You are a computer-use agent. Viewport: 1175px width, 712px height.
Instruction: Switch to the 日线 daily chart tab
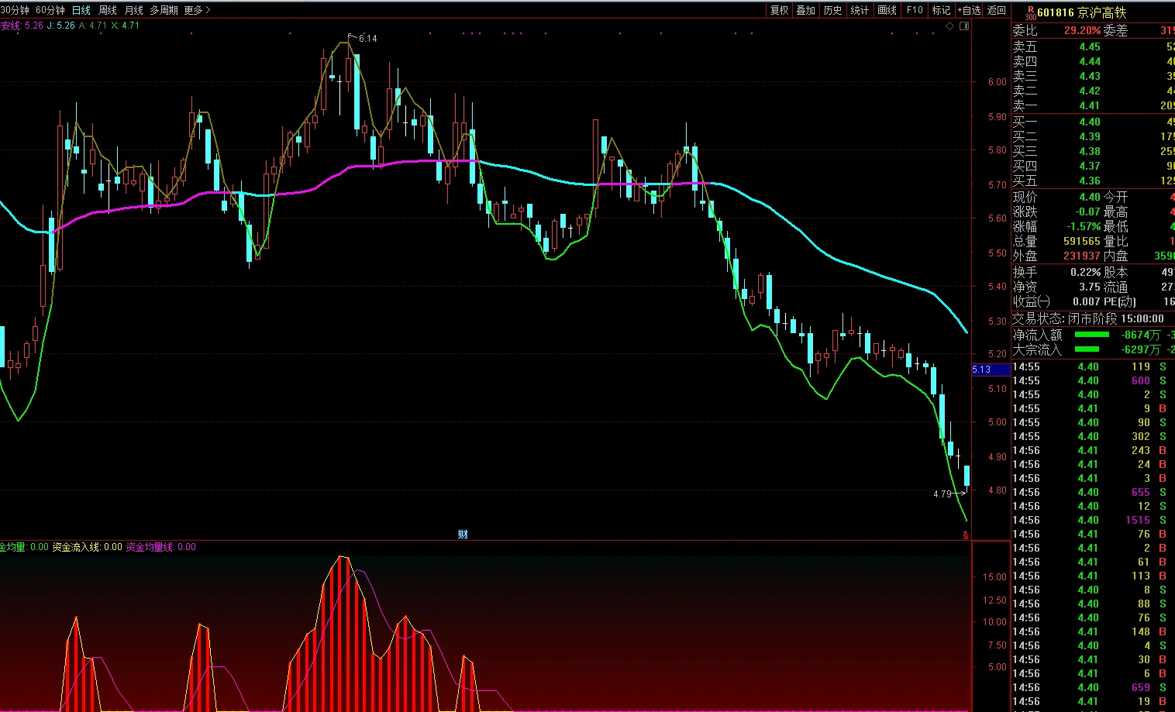pos(81,10)
